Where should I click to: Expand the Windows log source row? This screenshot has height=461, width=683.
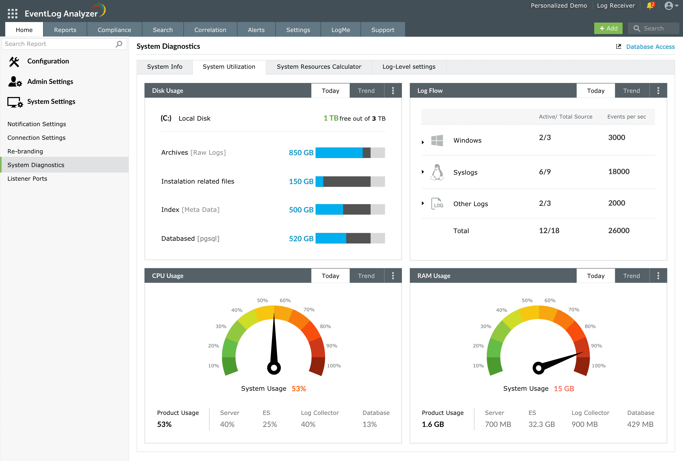coord(423,142)
